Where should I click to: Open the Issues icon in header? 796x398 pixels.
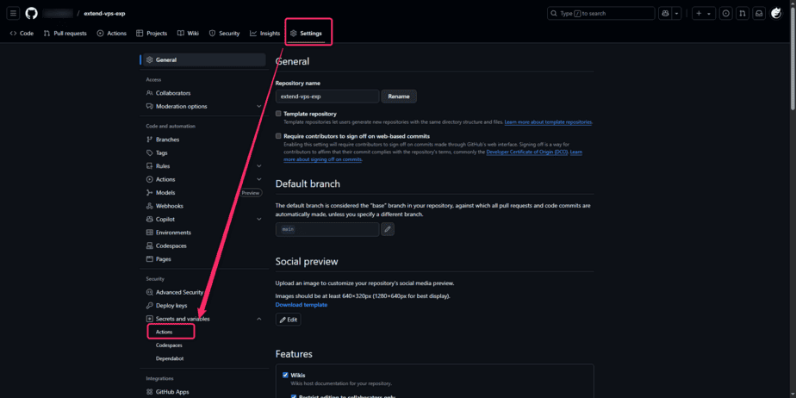[x=726, y=13]
